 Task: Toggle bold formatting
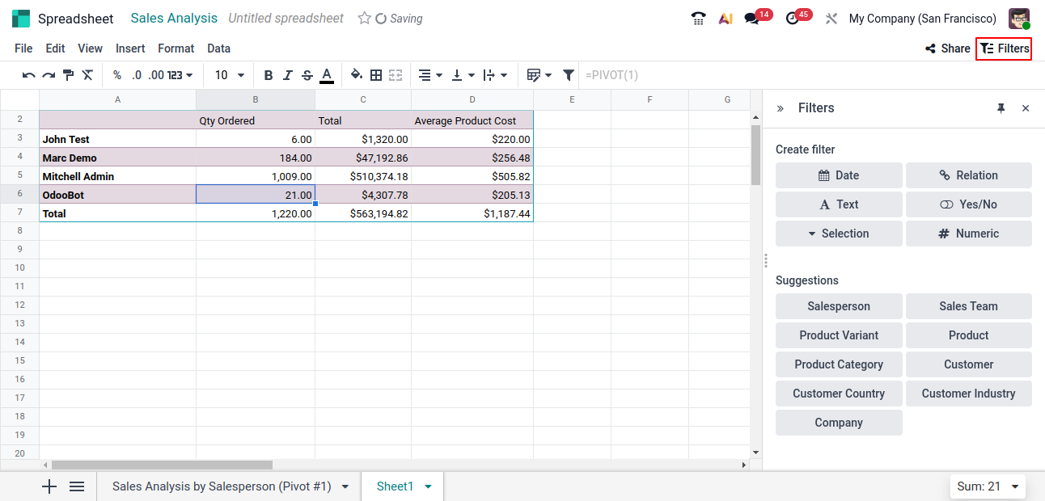click(x=269, y=75)
